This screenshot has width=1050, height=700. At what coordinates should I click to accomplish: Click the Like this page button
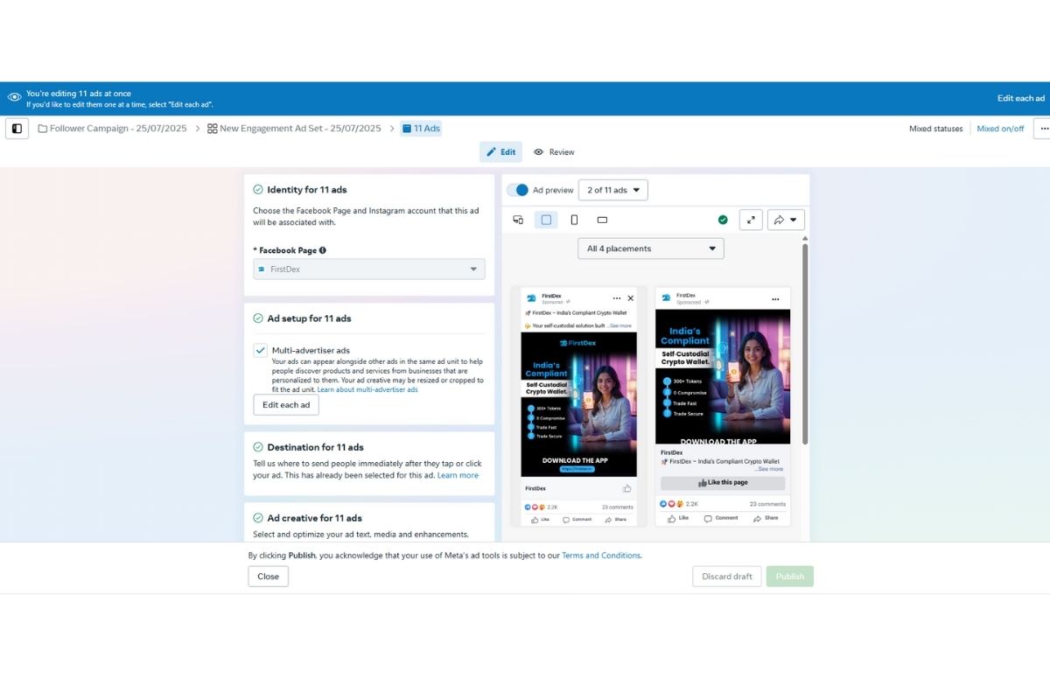[x=723, y=483]
